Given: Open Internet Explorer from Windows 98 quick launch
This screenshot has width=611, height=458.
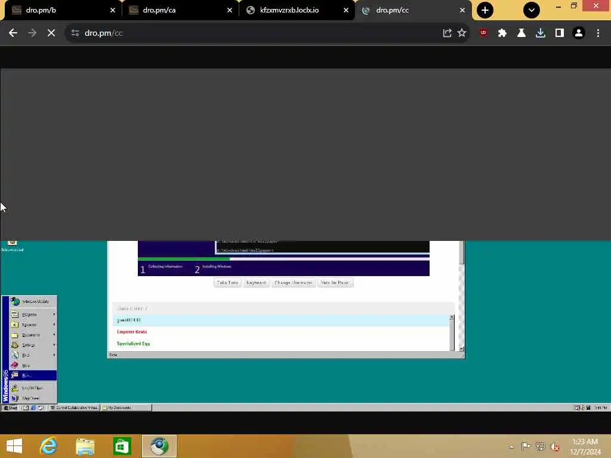Looking at the screenshot, I should coord(33,408).
